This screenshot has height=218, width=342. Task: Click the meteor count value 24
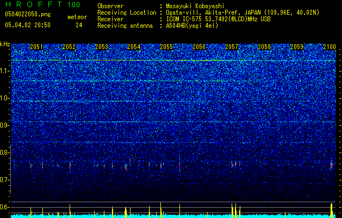click(79, 25)
